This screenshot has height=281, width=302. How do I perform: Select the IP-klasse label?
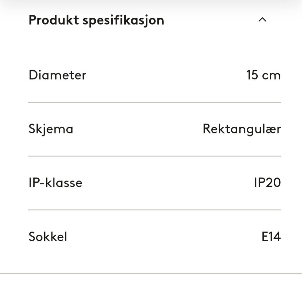55,182
